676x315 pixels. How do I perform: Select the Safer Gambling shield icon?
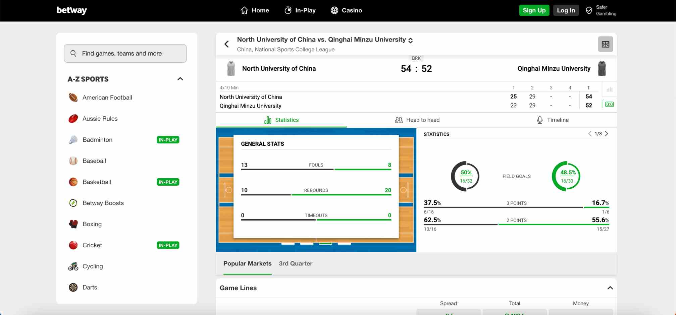(589, 10)
